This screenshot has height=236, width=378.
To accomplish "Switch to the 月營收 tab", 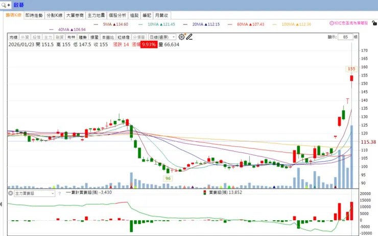I will pos(161,15).
